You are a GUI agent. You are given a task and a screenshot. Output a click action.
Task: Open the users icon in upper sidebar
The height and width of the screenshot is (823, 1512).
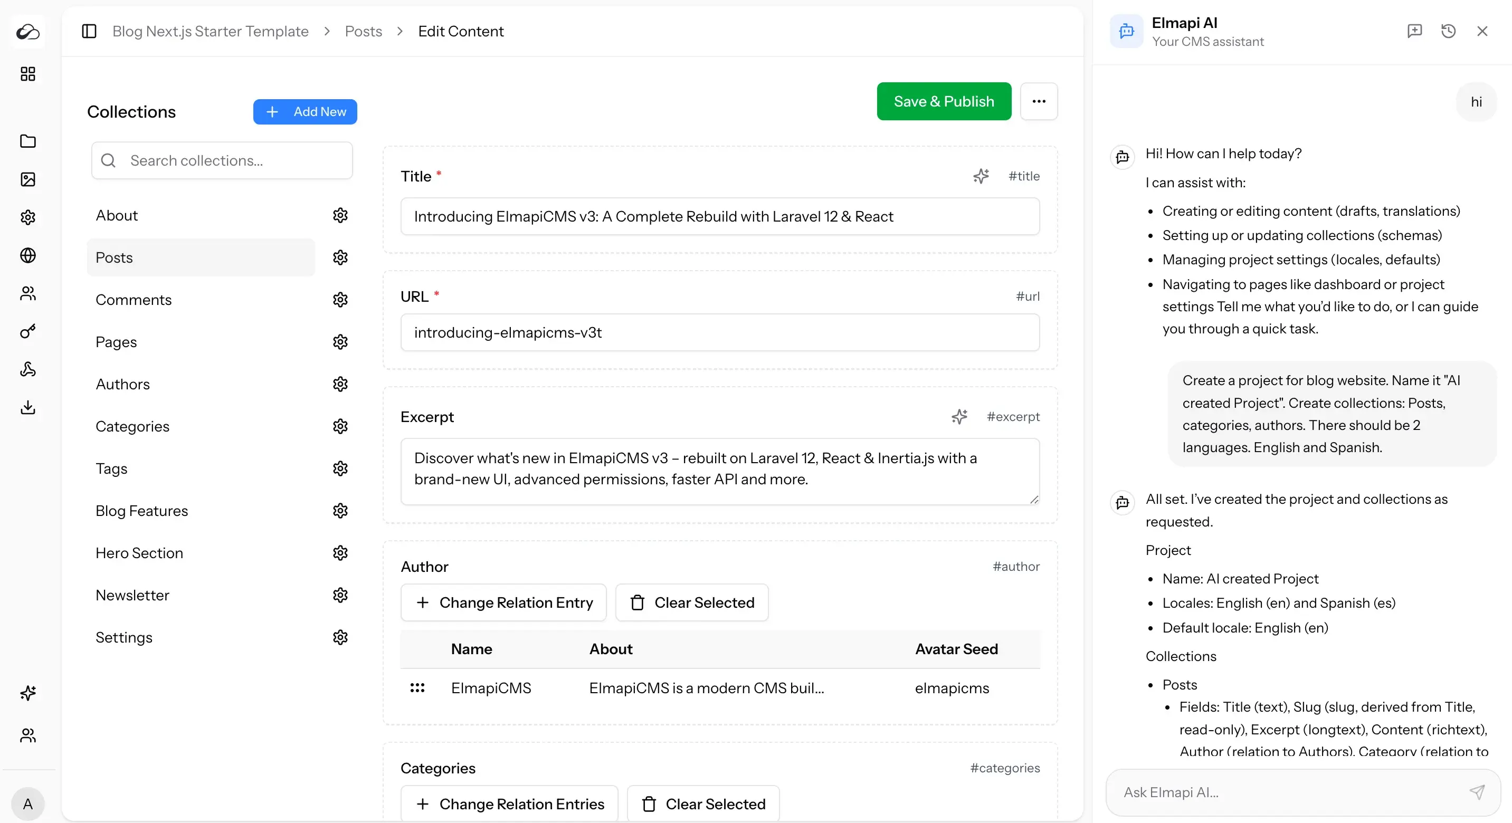pyautogui.click(x=27, y=293)
